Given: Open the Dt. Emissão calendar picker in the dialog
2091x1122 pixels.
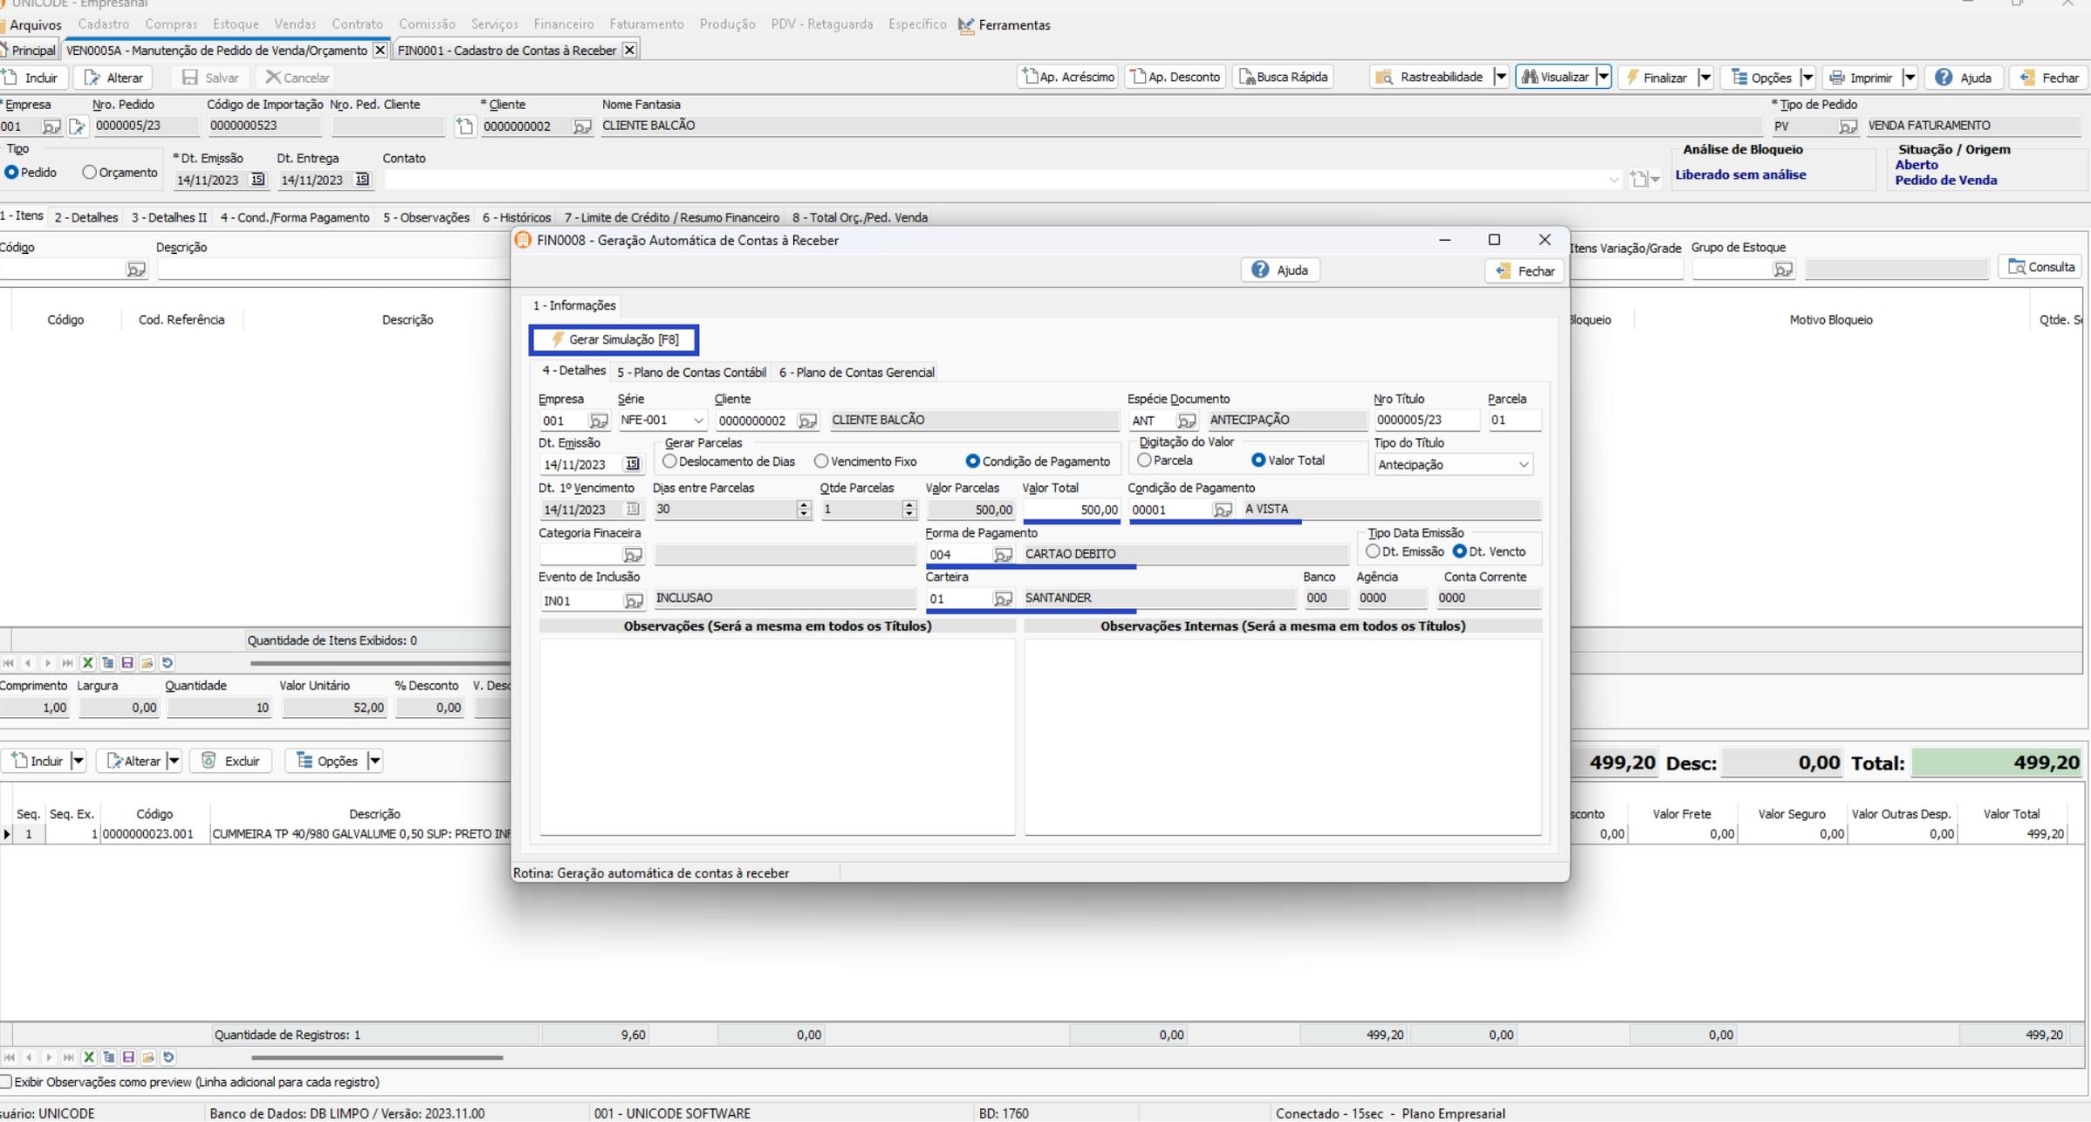Looking at the screenshot, I should pos(632,464).
